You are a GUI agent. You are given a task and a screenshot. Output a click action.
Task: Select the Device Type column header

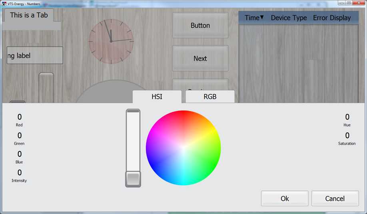[289, 18]
